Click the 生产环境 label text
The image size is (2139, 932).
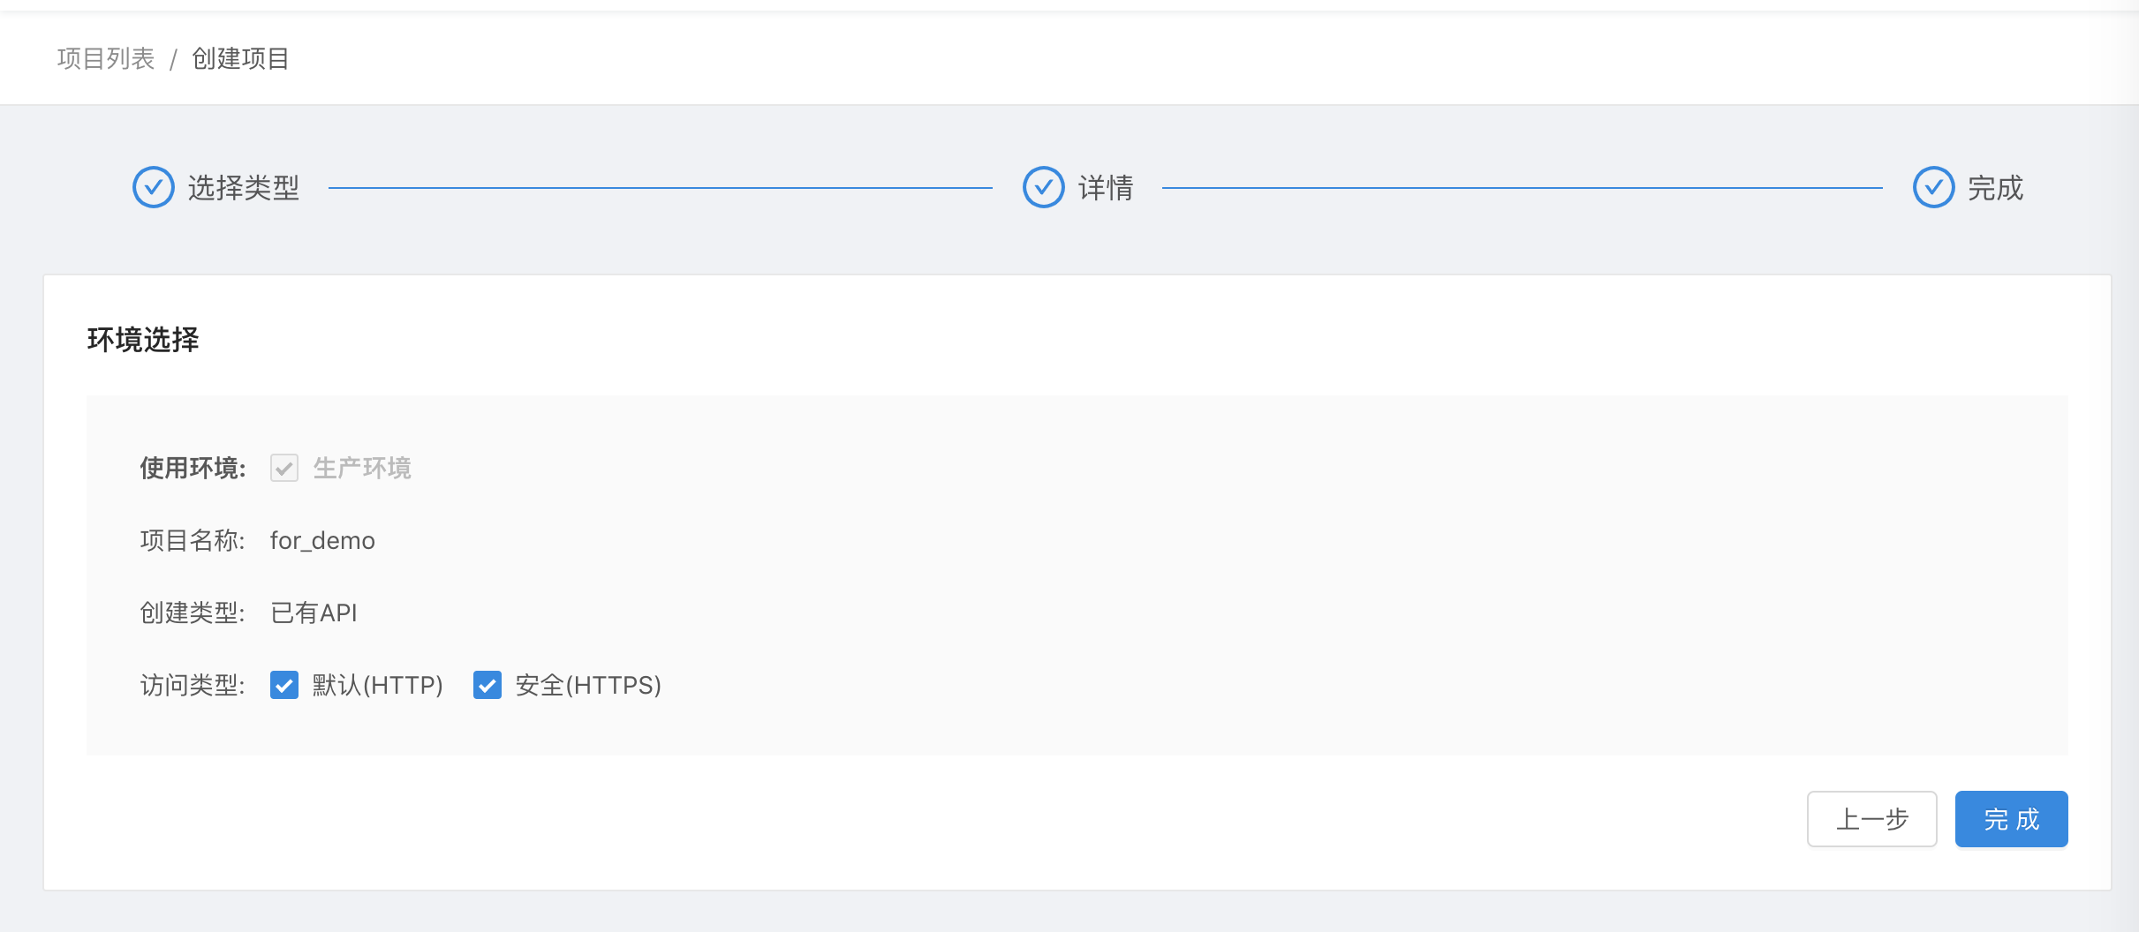click(362, 468)
